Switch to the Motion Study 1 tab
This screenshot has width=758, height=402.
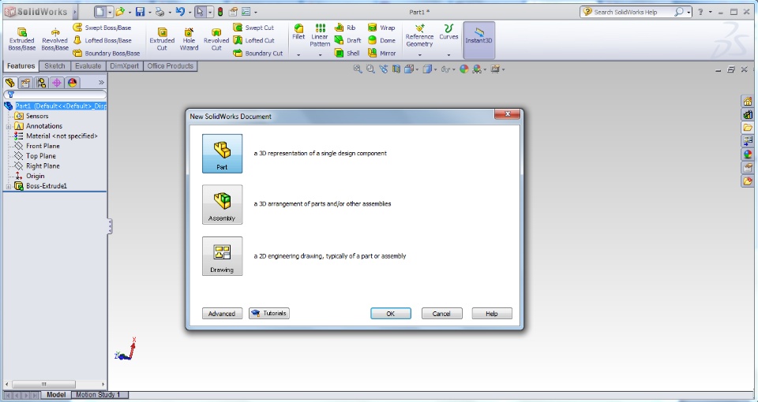pyautogui.click(x=98, y=395)
